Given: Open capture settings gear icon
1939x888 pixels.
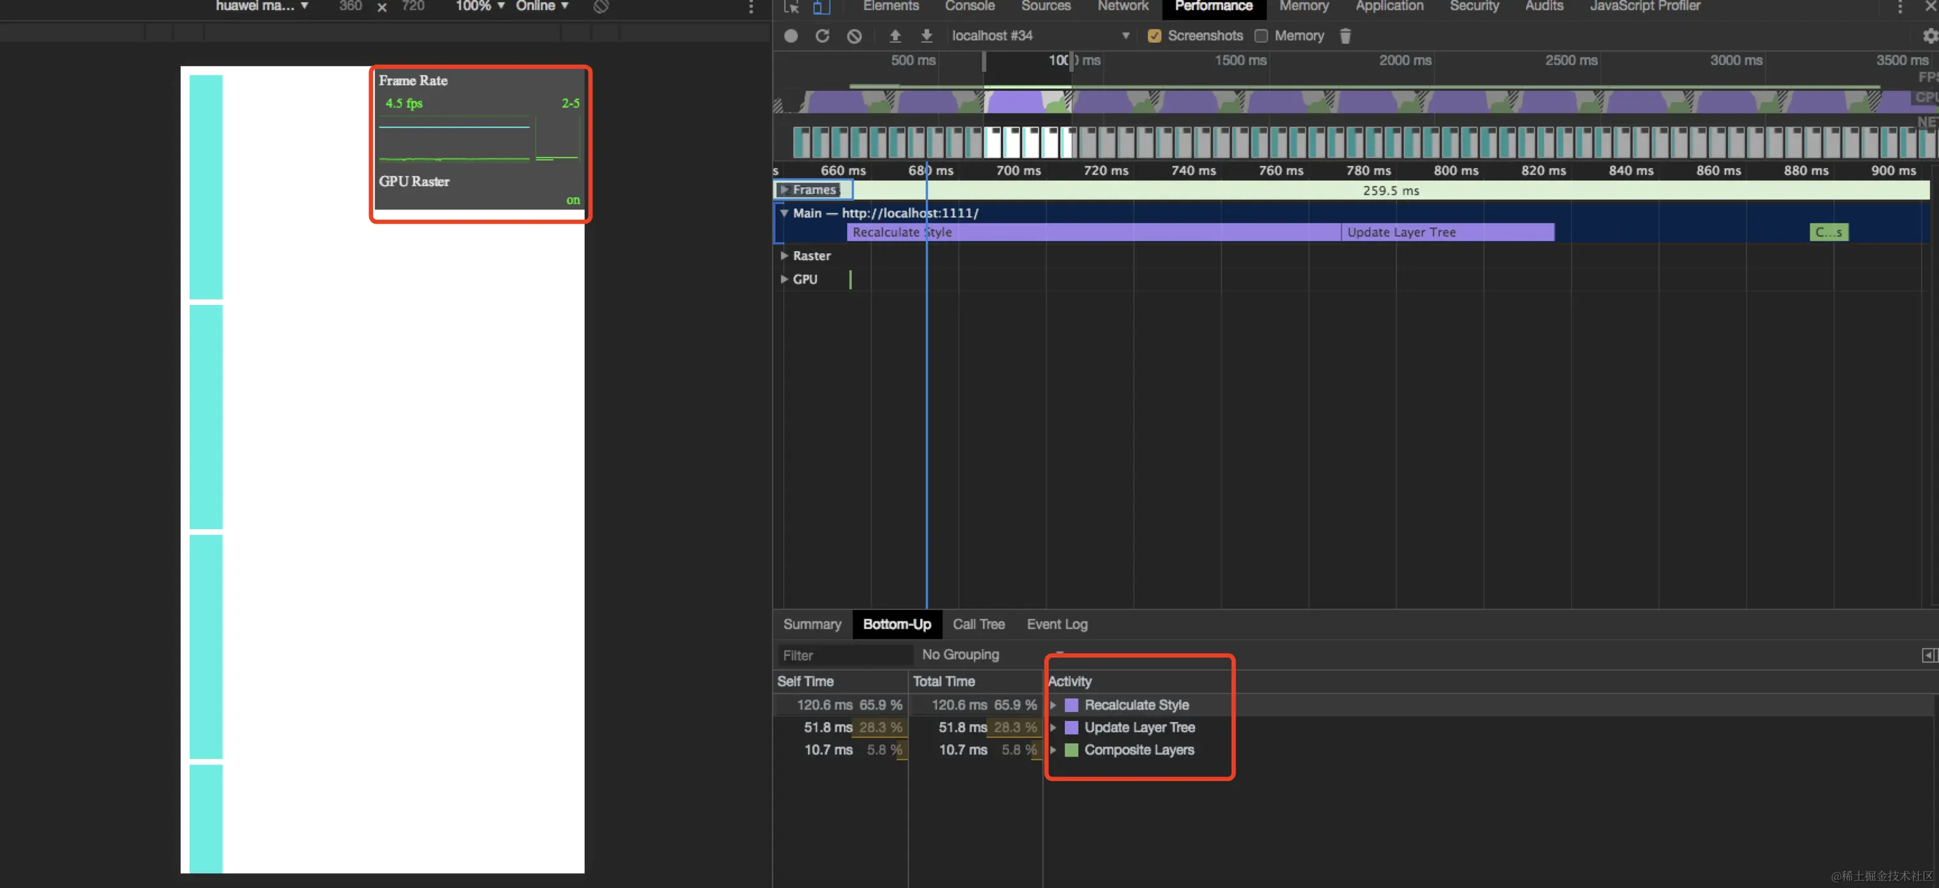Looking at the screenshot, I should point(1929,36).
